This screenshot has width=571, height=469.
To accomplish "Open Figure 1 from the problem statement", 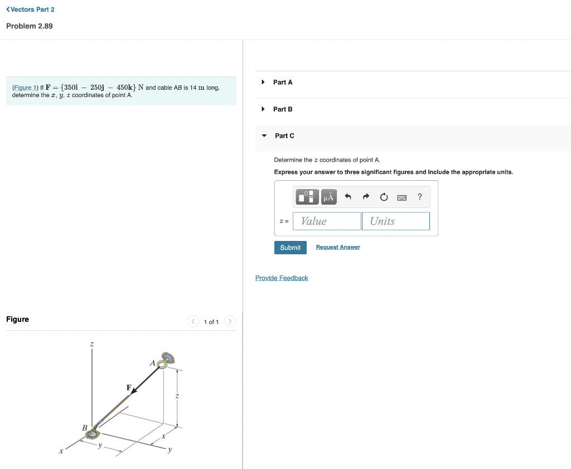I will pos(24,88).
